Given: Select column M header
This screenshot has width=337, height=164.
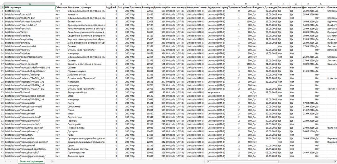Looking at the screenshot, I should point(246,4).
